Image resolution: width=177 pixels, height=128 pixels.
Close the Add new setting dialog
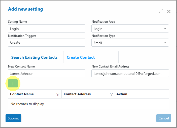click(169, 11)
